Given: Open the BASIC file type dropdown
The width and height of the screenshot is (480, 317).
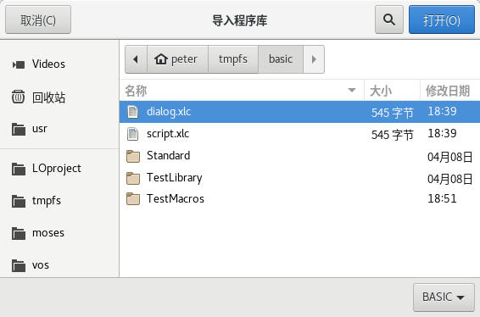Looking at the screenshot, I should [x=444, y=298].
